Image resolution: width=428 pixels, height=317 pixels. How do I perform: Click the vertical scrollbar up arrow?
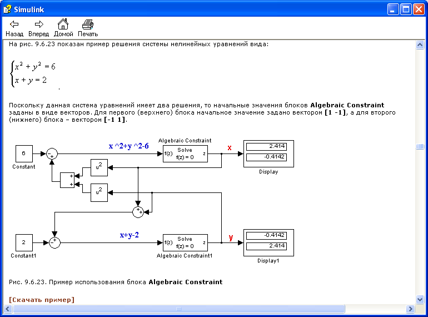(x=420, y=44)
